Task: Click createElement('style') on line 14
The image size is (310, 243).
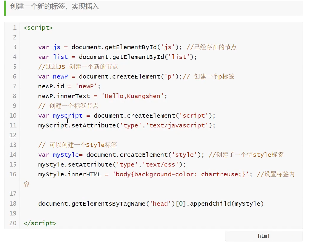Action: 160,155
